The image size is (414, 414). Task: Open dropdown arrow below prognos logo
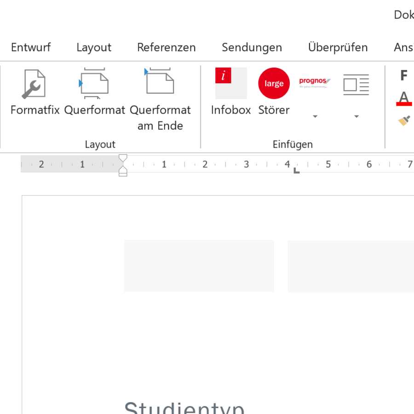coord(315,116)
